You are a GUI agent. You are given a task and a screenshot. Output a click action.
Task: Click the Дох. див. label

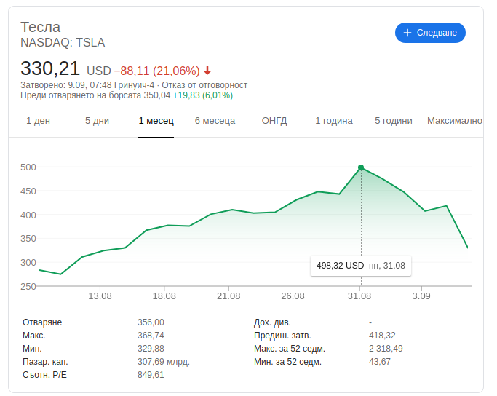[272, 322]
